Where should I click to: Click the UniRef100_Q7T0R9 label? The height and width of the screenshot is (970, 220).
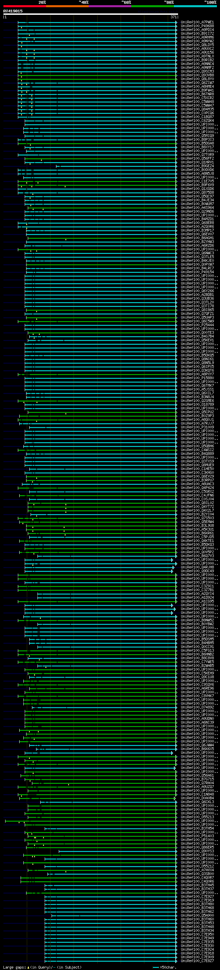coord(197,155)
